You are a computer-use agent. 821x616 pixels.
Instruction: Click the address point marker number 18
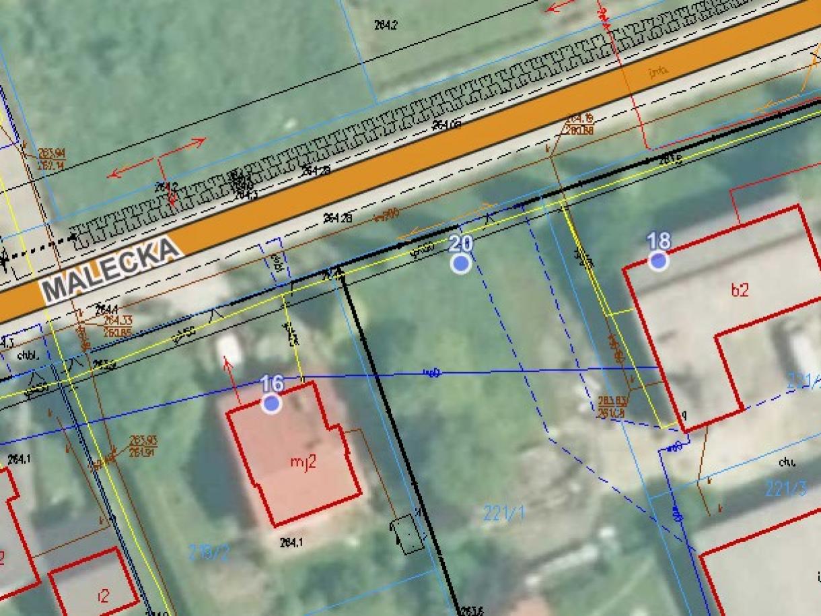659,260
